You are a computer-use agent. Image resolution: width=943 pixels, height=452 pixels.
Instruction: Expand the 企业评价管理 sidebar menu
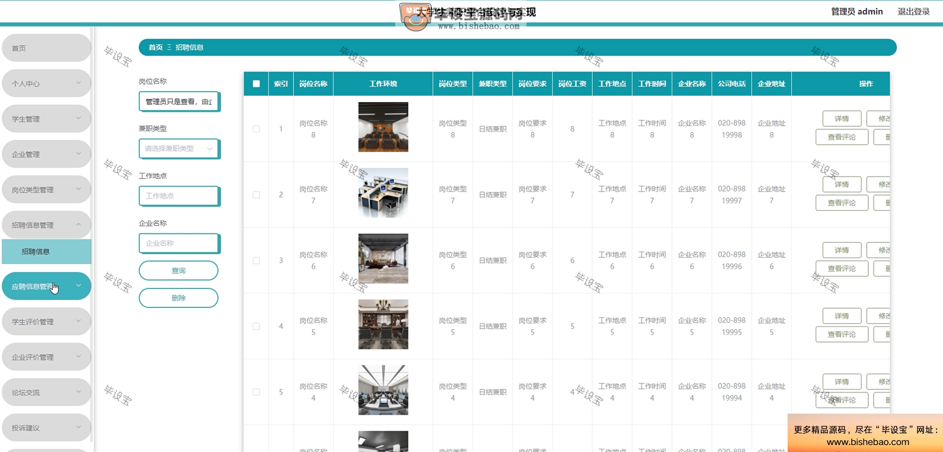click(x=46, y=357)
